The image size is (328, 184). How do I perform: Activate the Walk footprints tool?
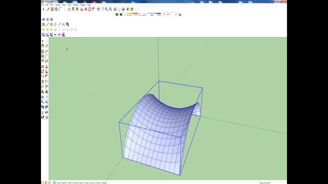43,117
